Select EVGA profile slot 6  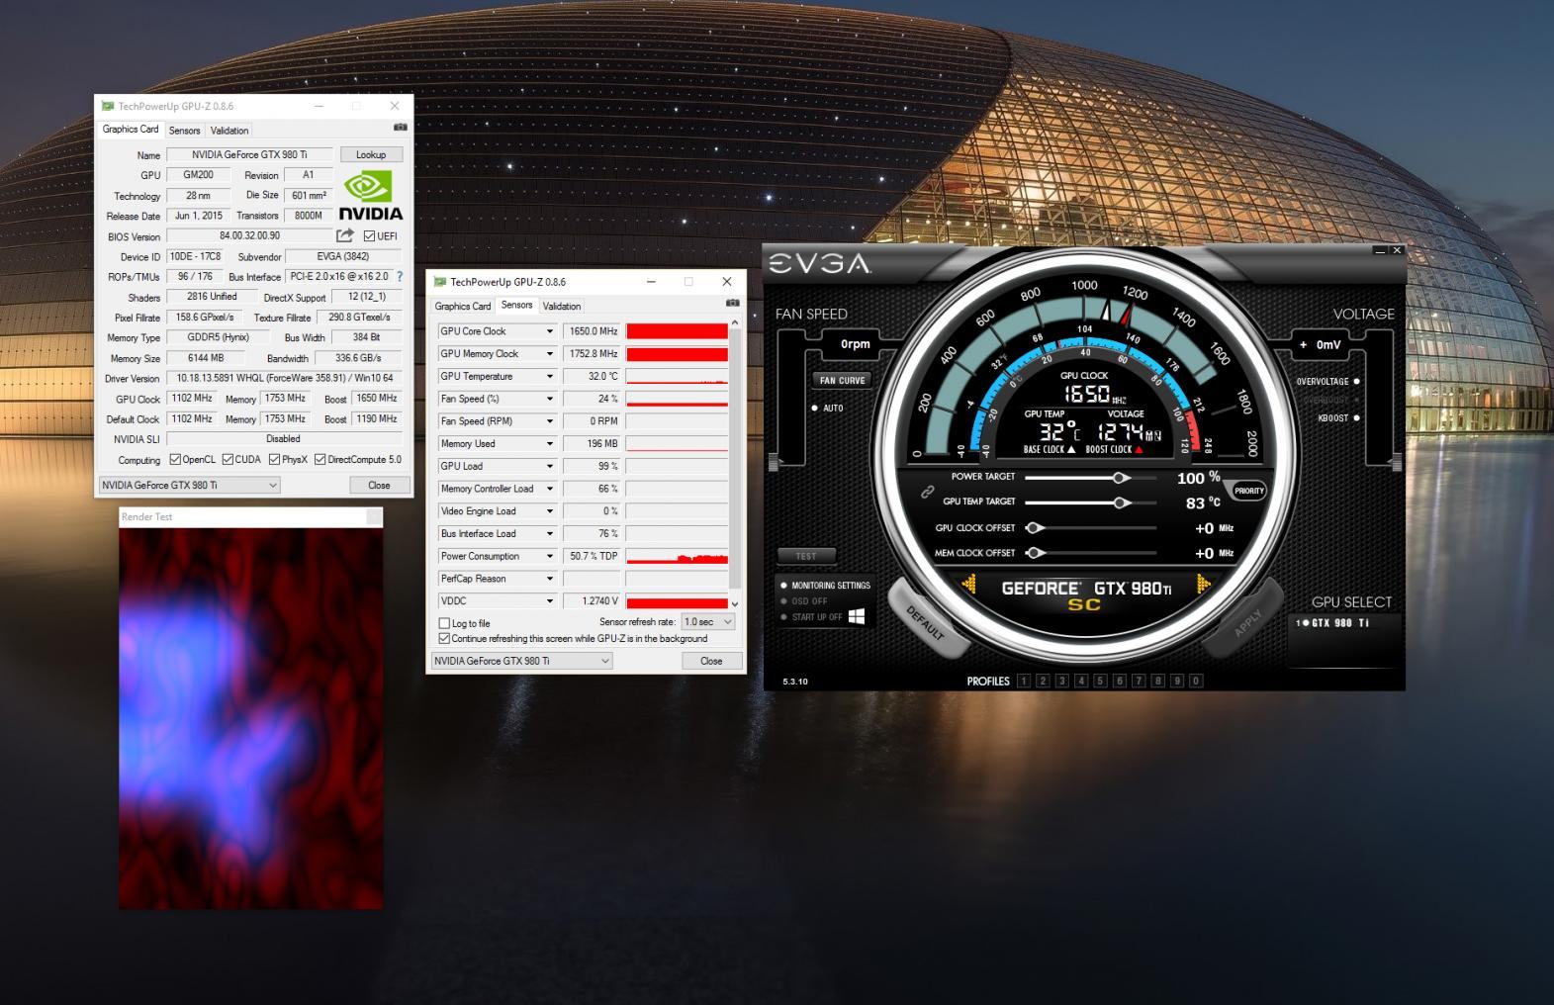coord(1120,681)
